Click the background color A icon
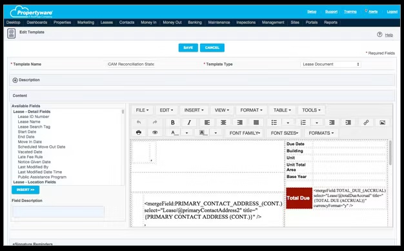The width and height of the screenshot is (404, 251). tap(203, 133)
